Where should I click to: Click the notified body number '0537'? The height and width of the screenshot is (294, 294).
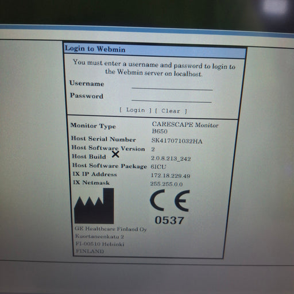pos(169,220)
